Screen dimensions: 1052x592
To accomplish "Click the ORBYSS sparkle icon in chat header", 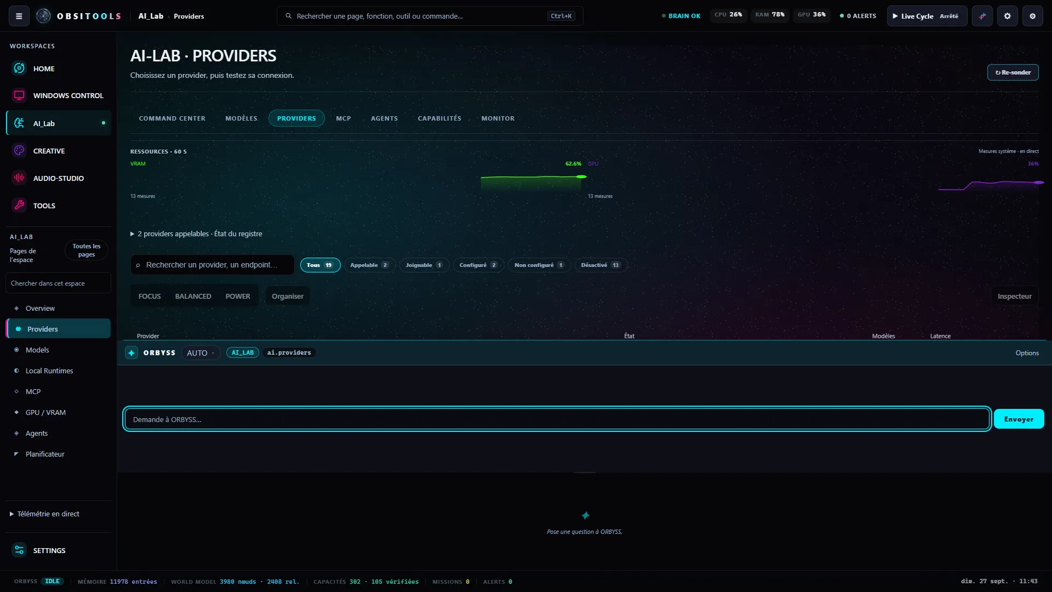I will tap(131, 353).
